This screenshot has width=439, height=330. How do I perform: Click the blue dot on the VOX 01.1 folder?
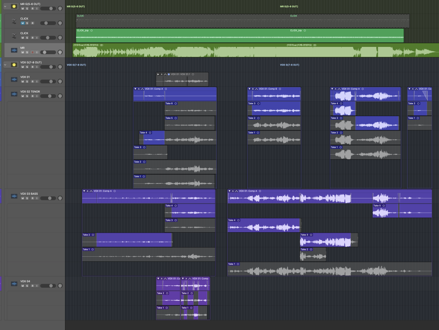click(169, 74)
